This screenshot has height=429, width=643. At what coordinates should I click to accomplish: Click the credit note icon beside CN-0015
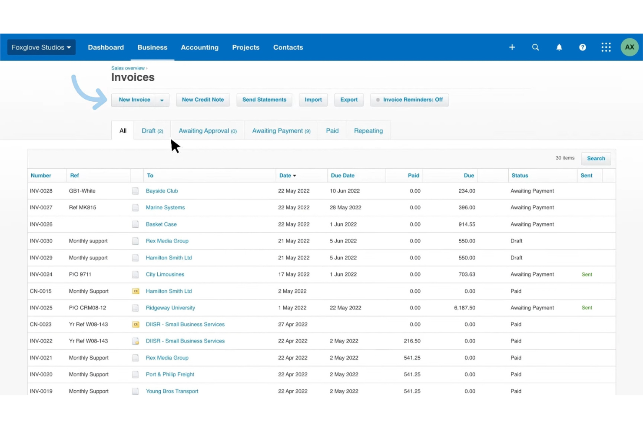pos(136,291)
